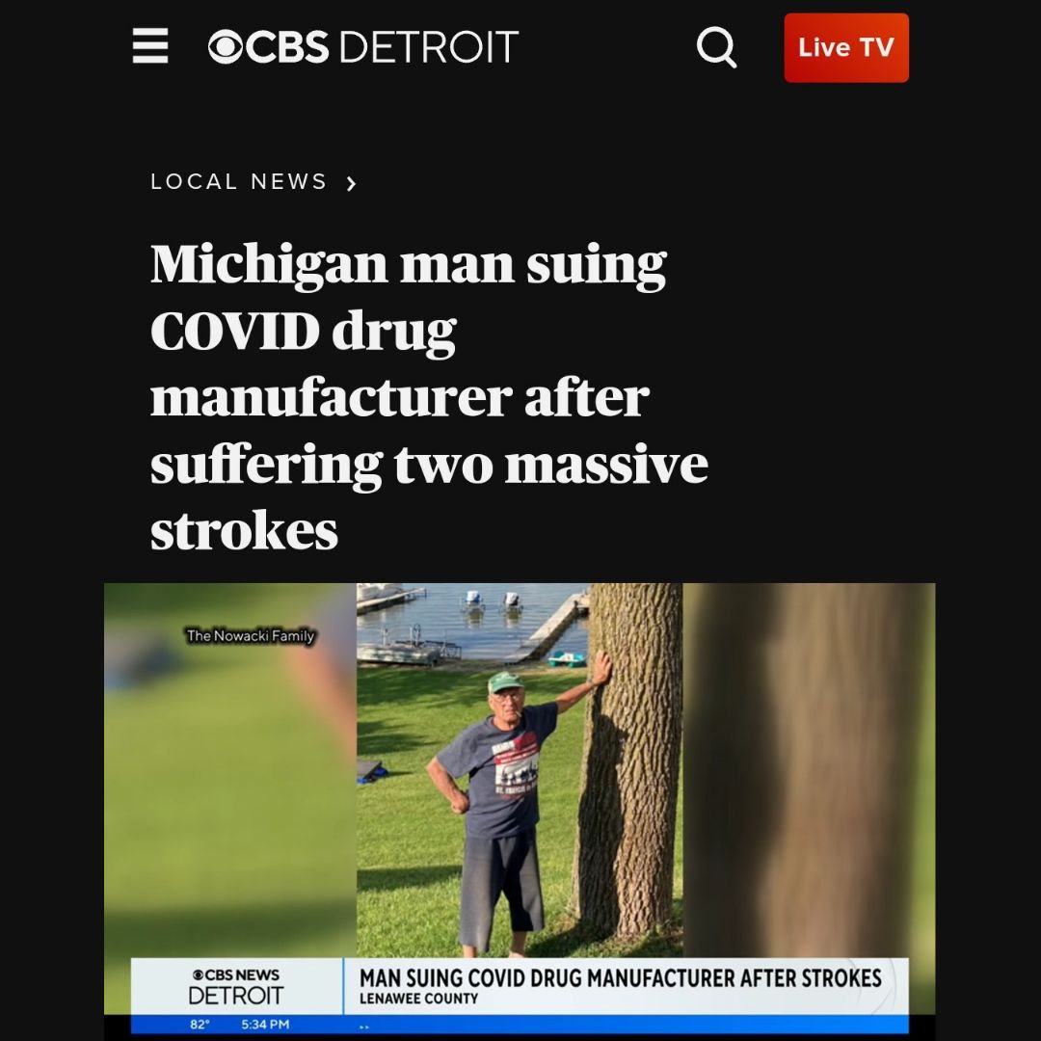Image resolution: width=1041 pixels, height=1041 pixels.
Task: Click the LENAWEE COUNTY label
Action: [418, 999]
